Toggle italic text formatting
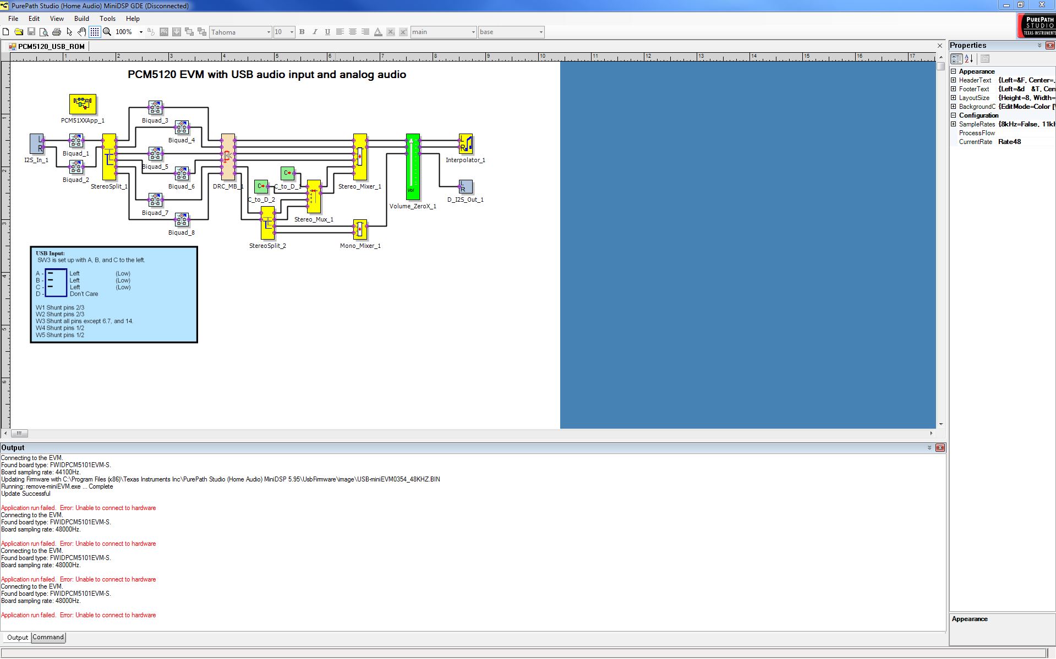Viewport: 1056px width, 659px height. (x=315, y=32)
